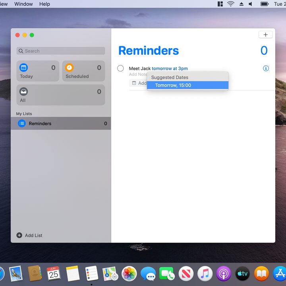Select Reminders list under My Lists
Screen dimensions: 286x286
click(x=60, y=124)
